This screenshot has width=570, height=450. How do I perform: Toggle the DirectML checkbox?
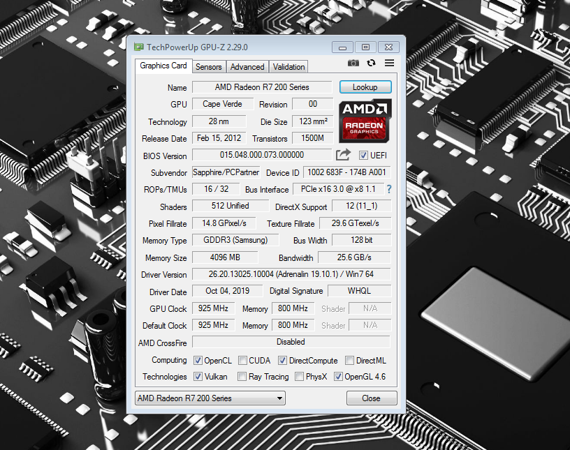pyautogui.click(x=349, y=360)
